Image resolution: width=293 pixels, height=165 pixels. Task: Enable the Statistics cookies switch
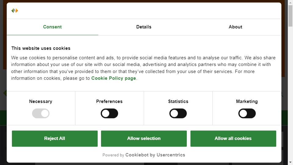tap(178, 113)
